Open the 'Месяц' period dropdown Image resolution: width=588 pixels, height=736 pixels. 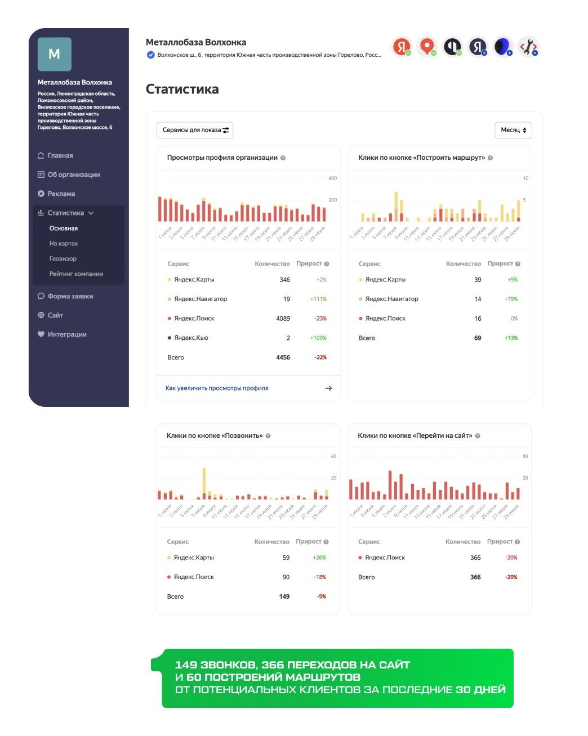513,130
